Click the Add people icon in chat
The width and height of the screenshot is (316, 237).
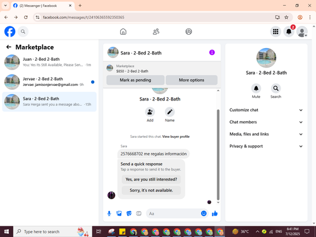click(x=150, y=112)
